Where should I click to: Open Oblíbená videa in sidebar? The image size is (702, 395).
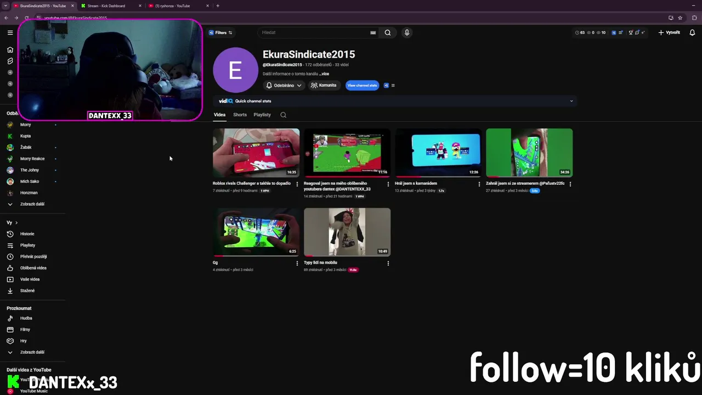33,268
